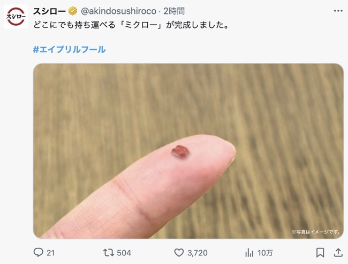Click the 10万 views count
The height and width of the screenshot is (264, 348).
click(x=265, y=253)
